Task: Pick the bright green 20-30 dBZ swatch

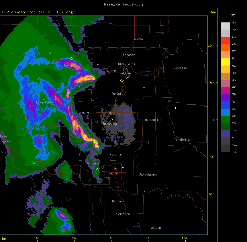Action: pos(225,120)
